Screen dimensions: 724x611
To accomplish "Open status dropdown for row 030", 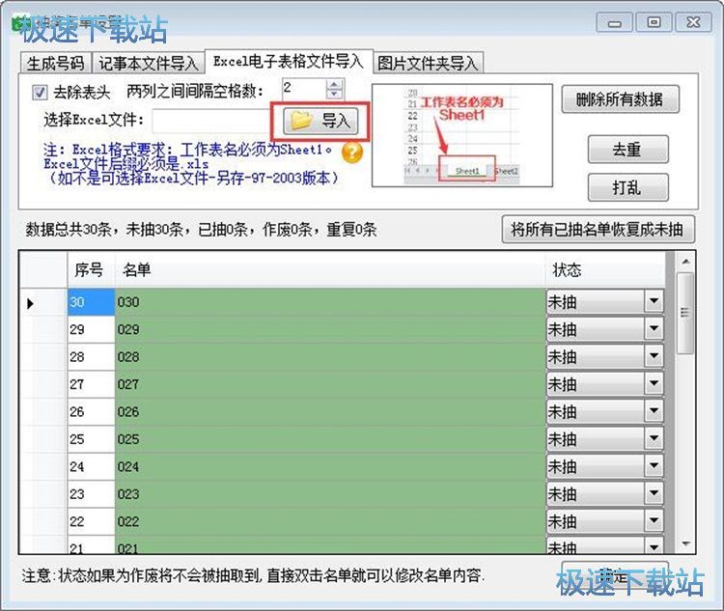I will (x=654, y=302).
